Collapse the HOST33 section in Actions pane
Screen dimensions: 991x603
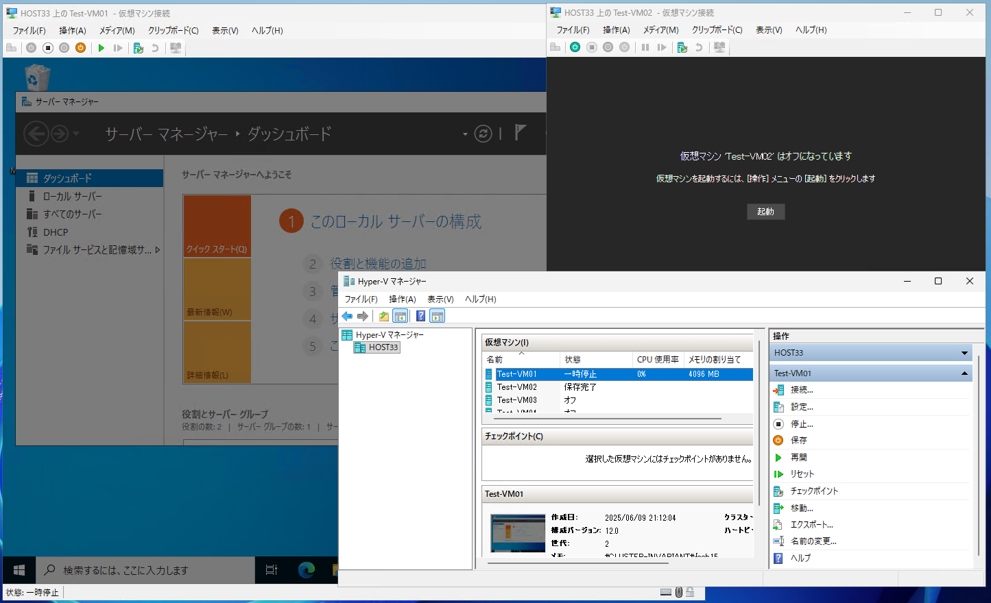pos(964,354)
